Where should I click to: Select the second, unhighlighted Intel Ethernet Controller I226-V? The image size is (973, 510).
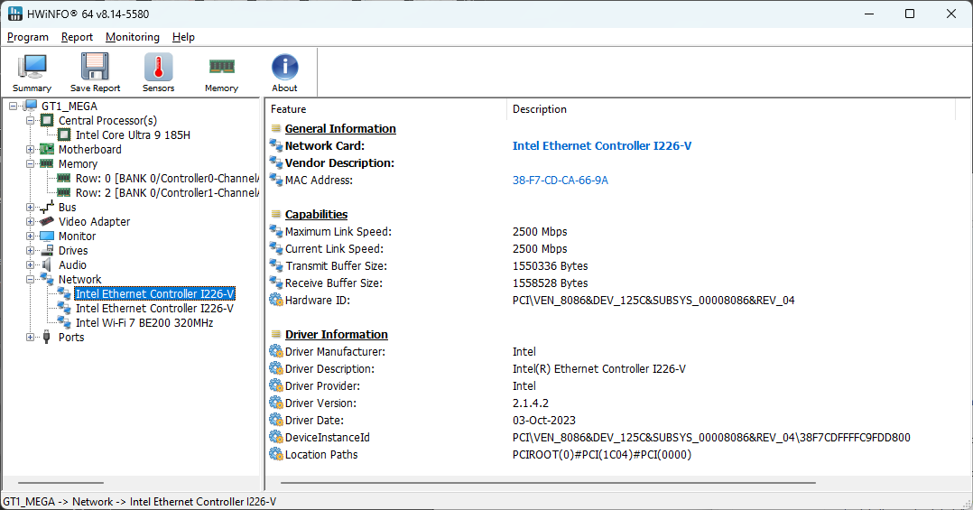(x=154, y=308)
